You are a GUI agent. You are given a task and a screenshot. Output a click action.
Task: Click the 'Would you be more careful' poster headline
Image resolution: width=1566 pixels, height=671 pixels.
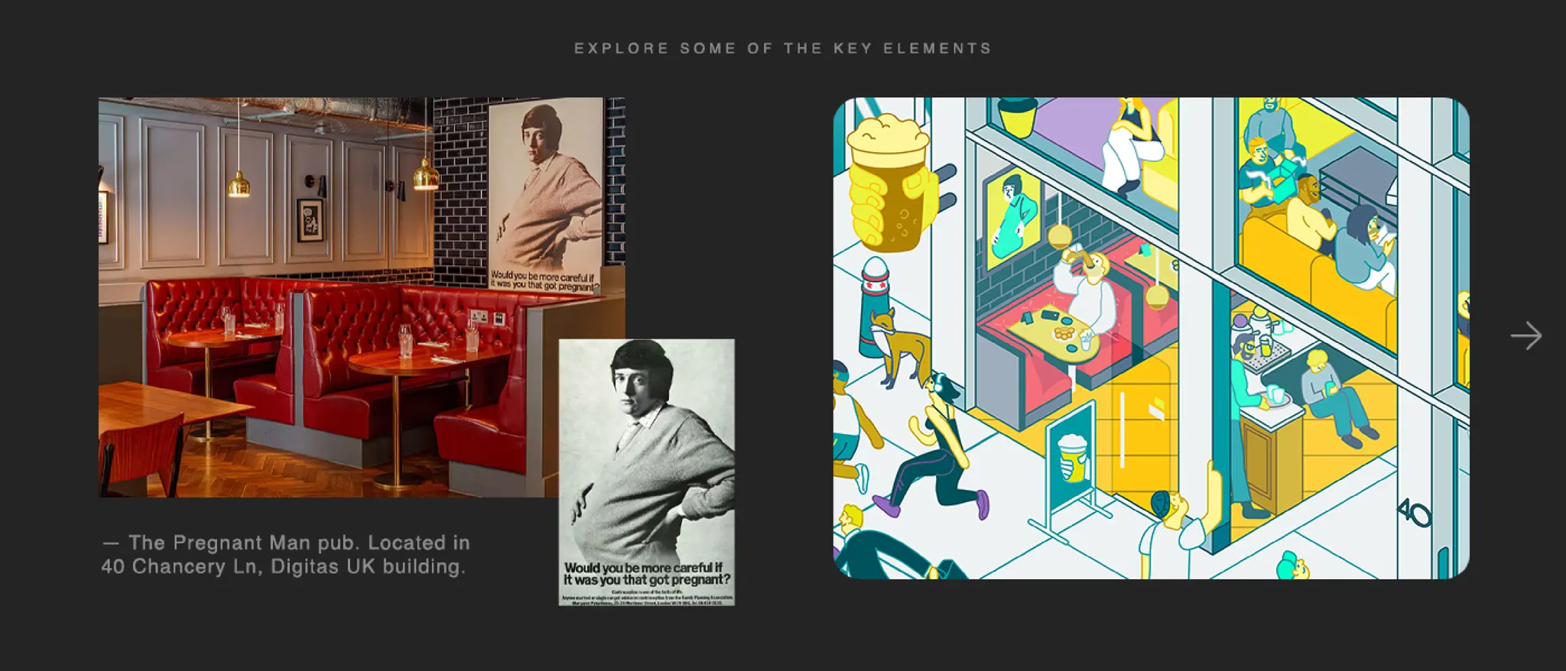647,574
